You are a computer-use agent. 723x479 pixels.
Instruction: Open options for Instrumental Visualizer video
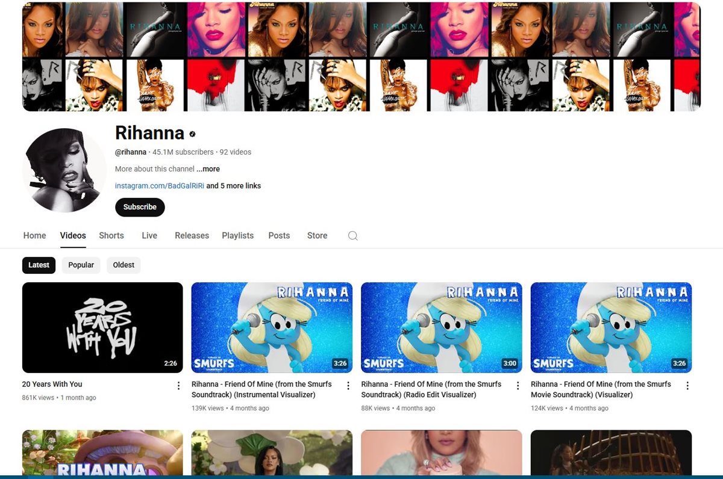348,386
